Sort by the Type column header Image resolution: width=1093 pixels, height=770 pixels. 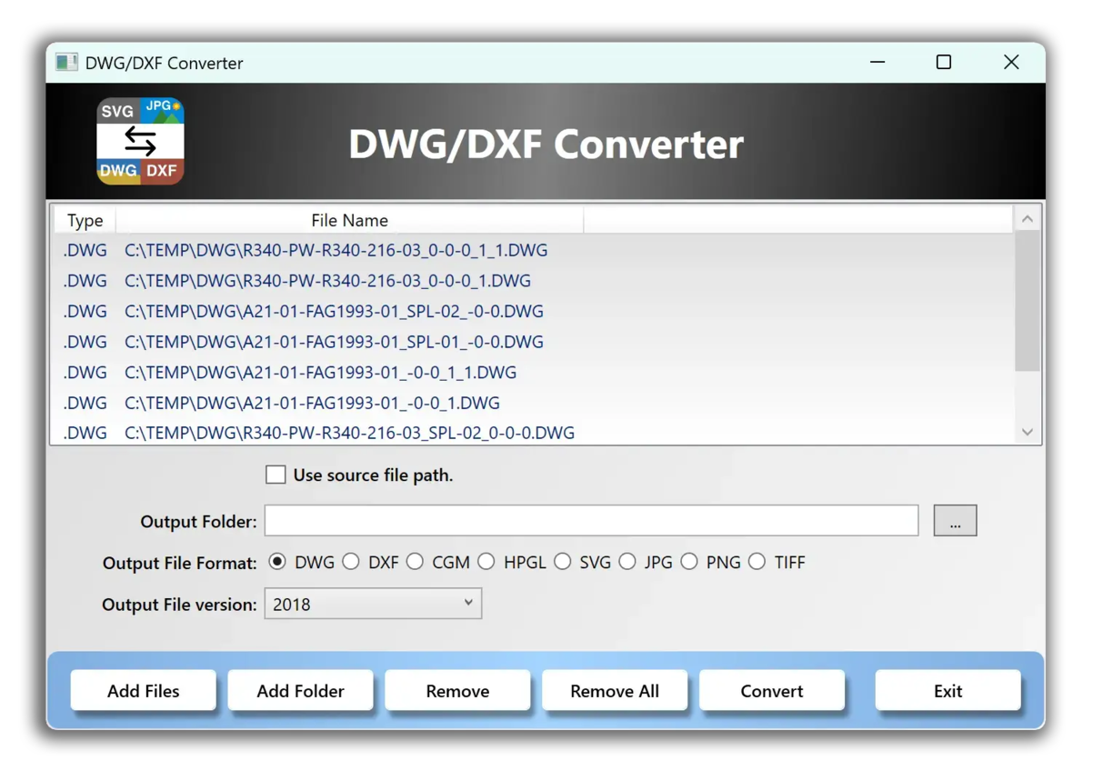pyautogui.click(x=85, y=220)
